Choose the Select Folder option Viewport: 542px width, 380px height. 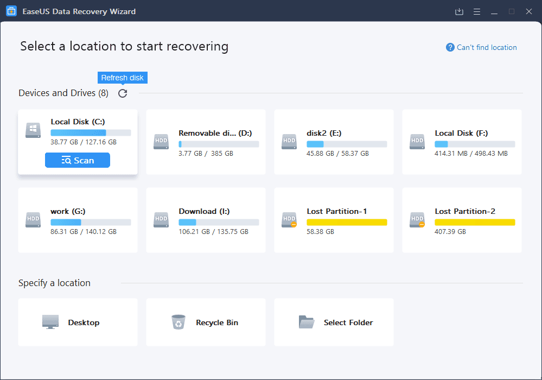334,322
